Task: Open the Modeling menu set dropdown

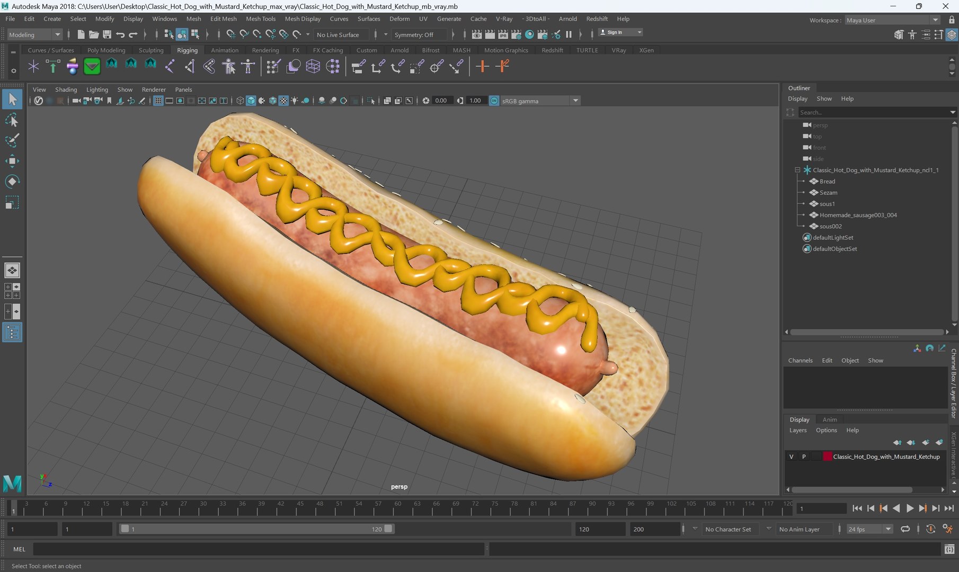Action: click(x=35, y=34)
